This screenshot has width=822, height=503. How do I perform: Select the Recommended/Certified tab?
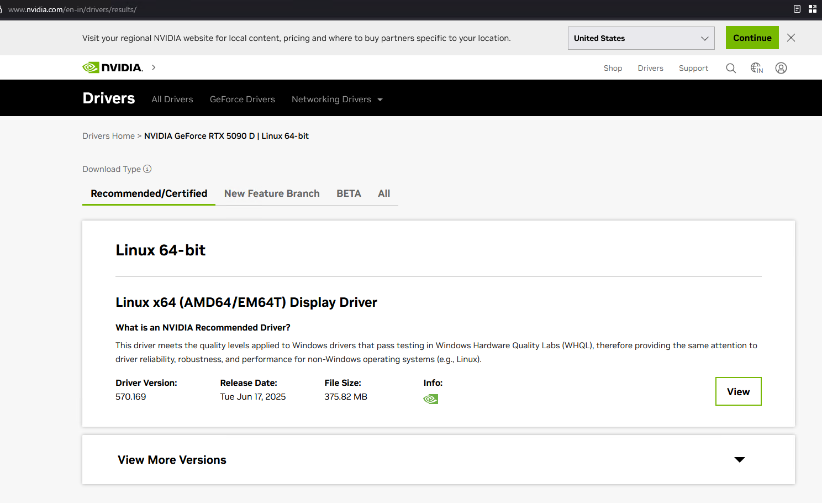coord(149,193)
